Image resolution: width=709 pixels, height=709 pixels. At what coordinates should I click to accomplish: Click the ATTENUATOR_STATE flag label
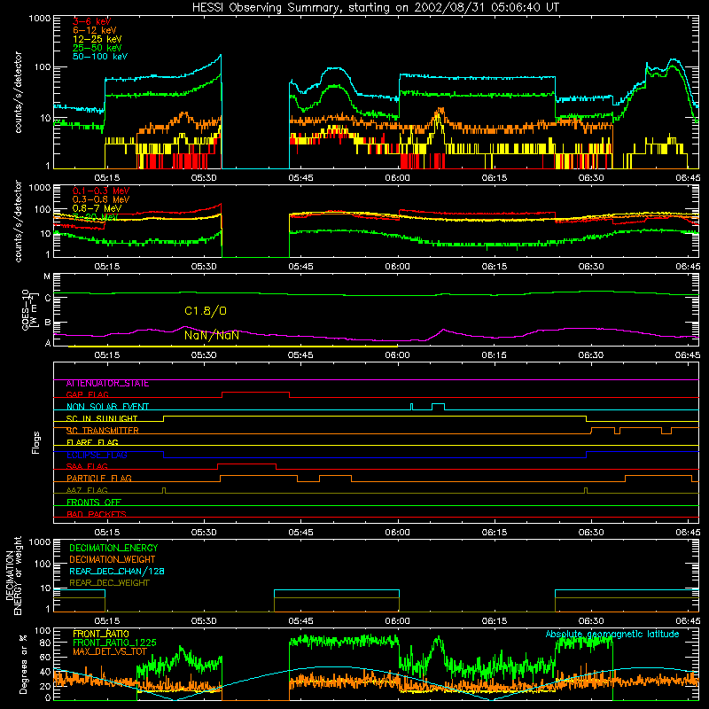point(107,384)
